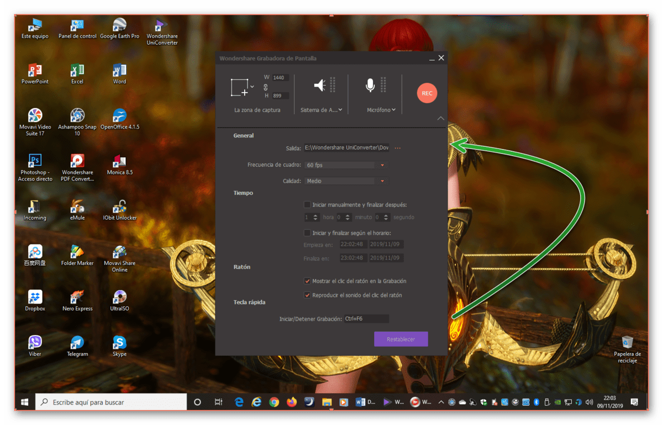Image resolution: width=663 pixels, height=425 pixels.
Task: Click the system audio speaker icon
Action: point(320,85)
